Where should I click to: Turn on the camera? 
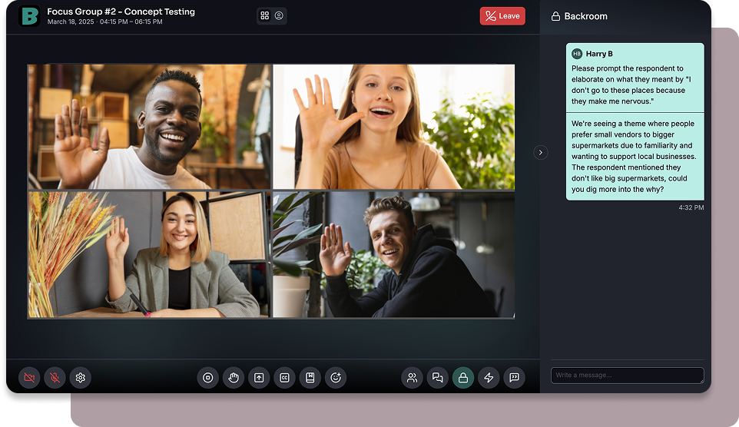point(29,377)
